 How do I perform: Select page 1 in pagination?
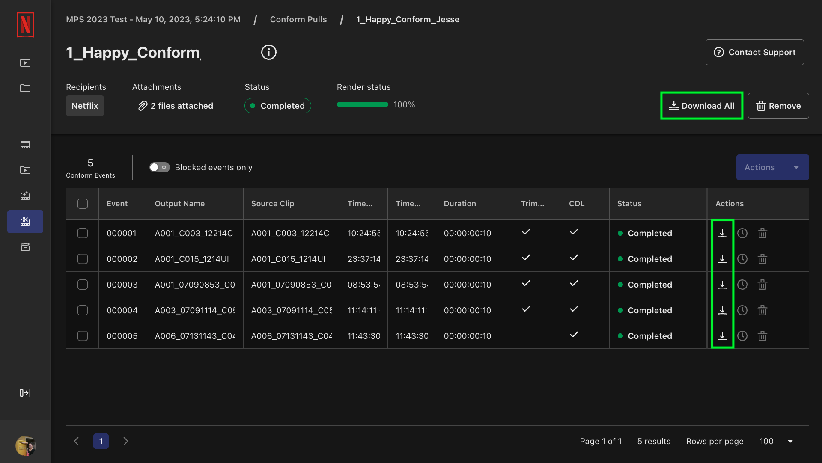(x=101, y=441)
